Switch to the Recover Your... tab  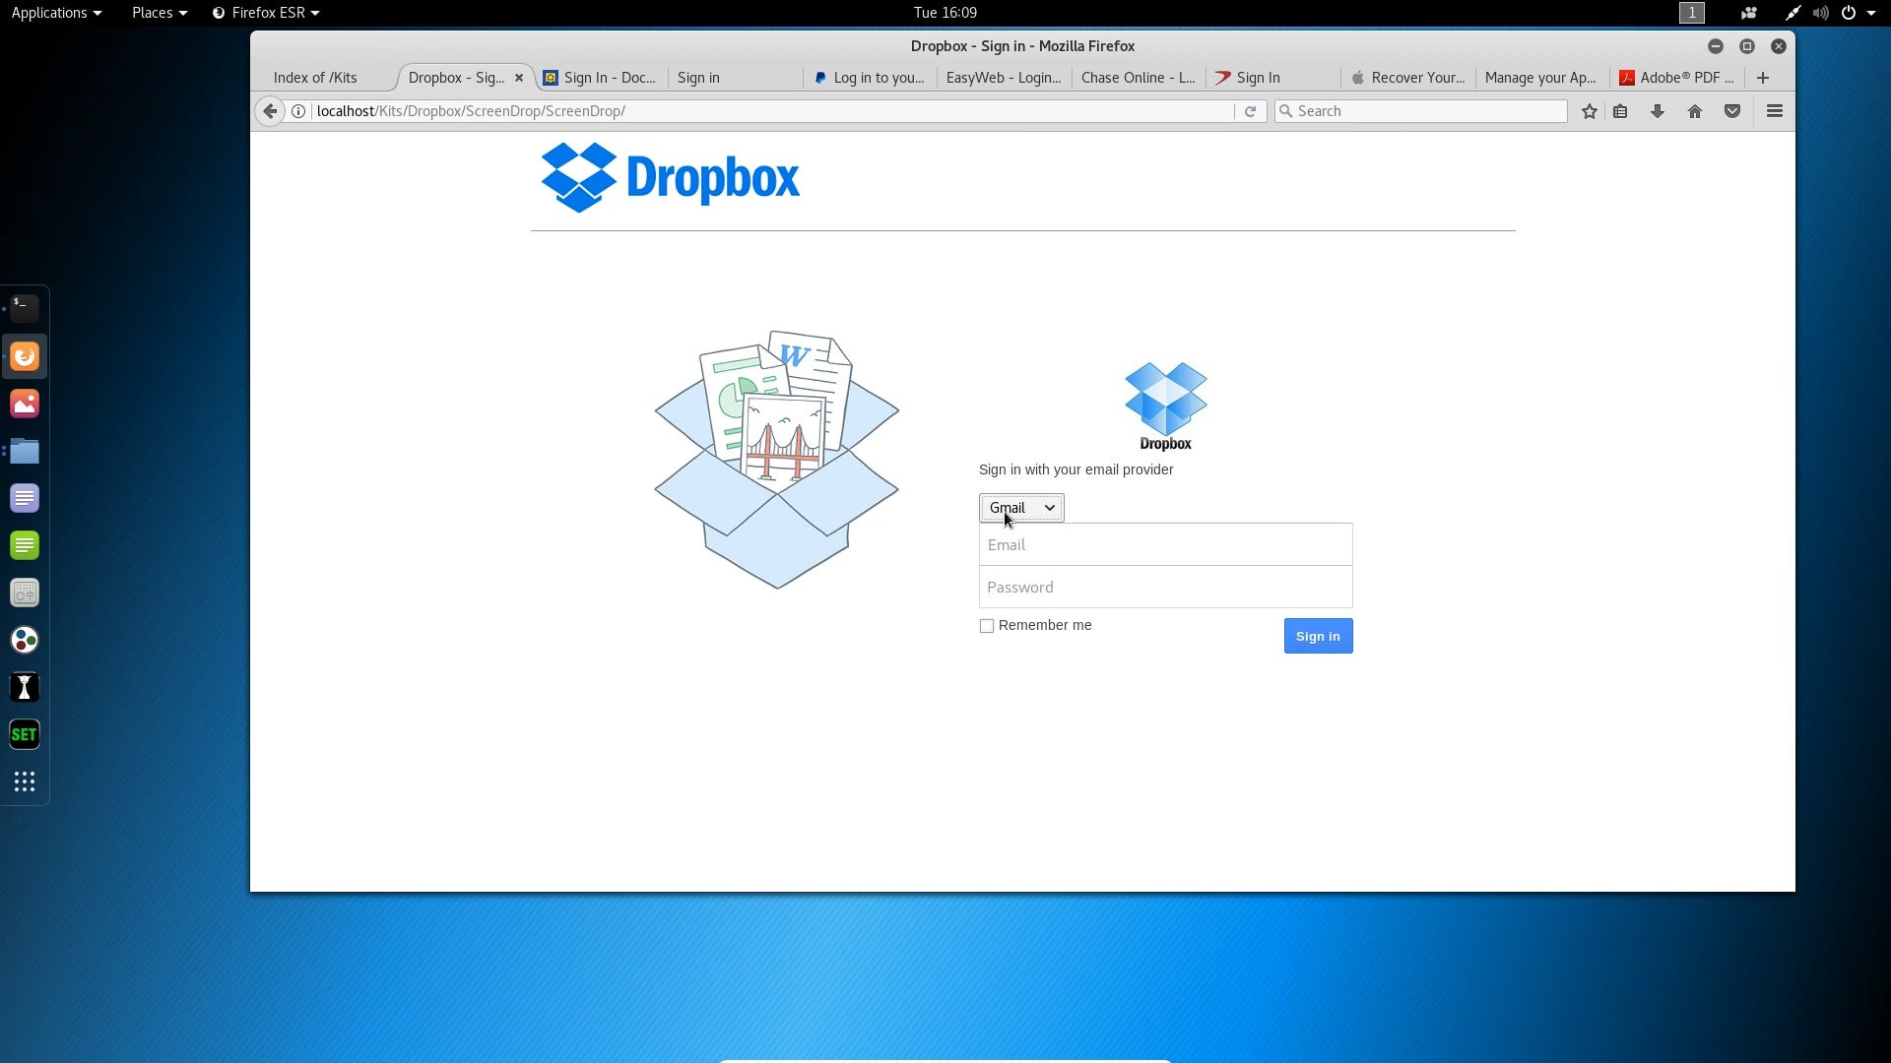click(1406, 78)
